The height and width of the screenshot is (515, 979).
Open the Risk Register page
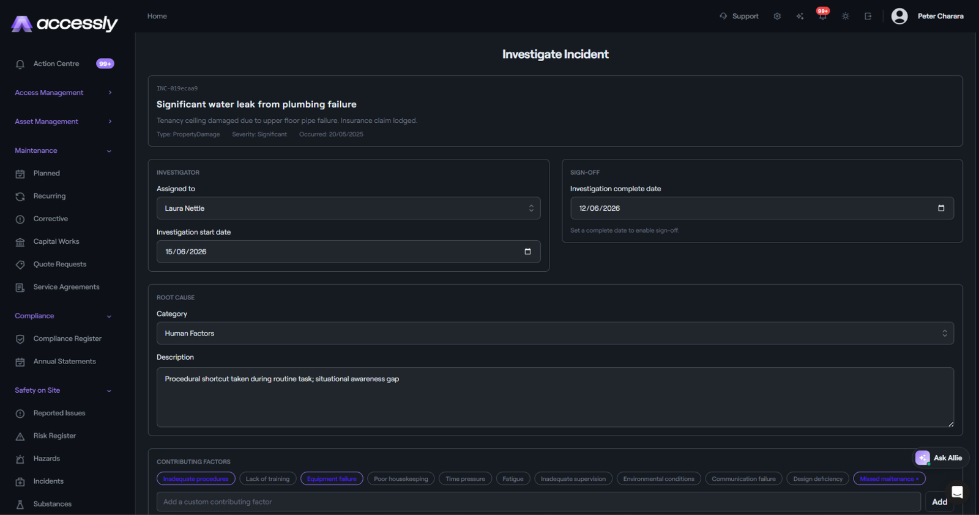54,436
